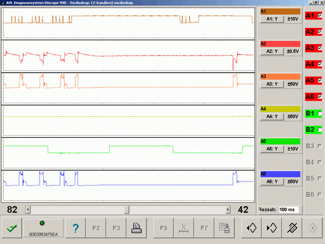Open help with the question mark icon

click(x=76, y=228)
